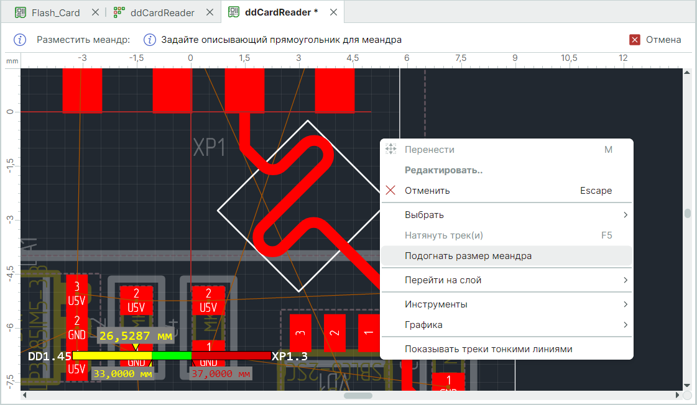Click the move icon beside Перенести
The height and width of the screenshot is (405, 697).
(x=390, y=150)
